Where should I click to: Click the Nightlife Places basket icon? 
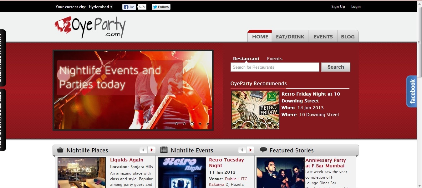click(x=60, y=150)
